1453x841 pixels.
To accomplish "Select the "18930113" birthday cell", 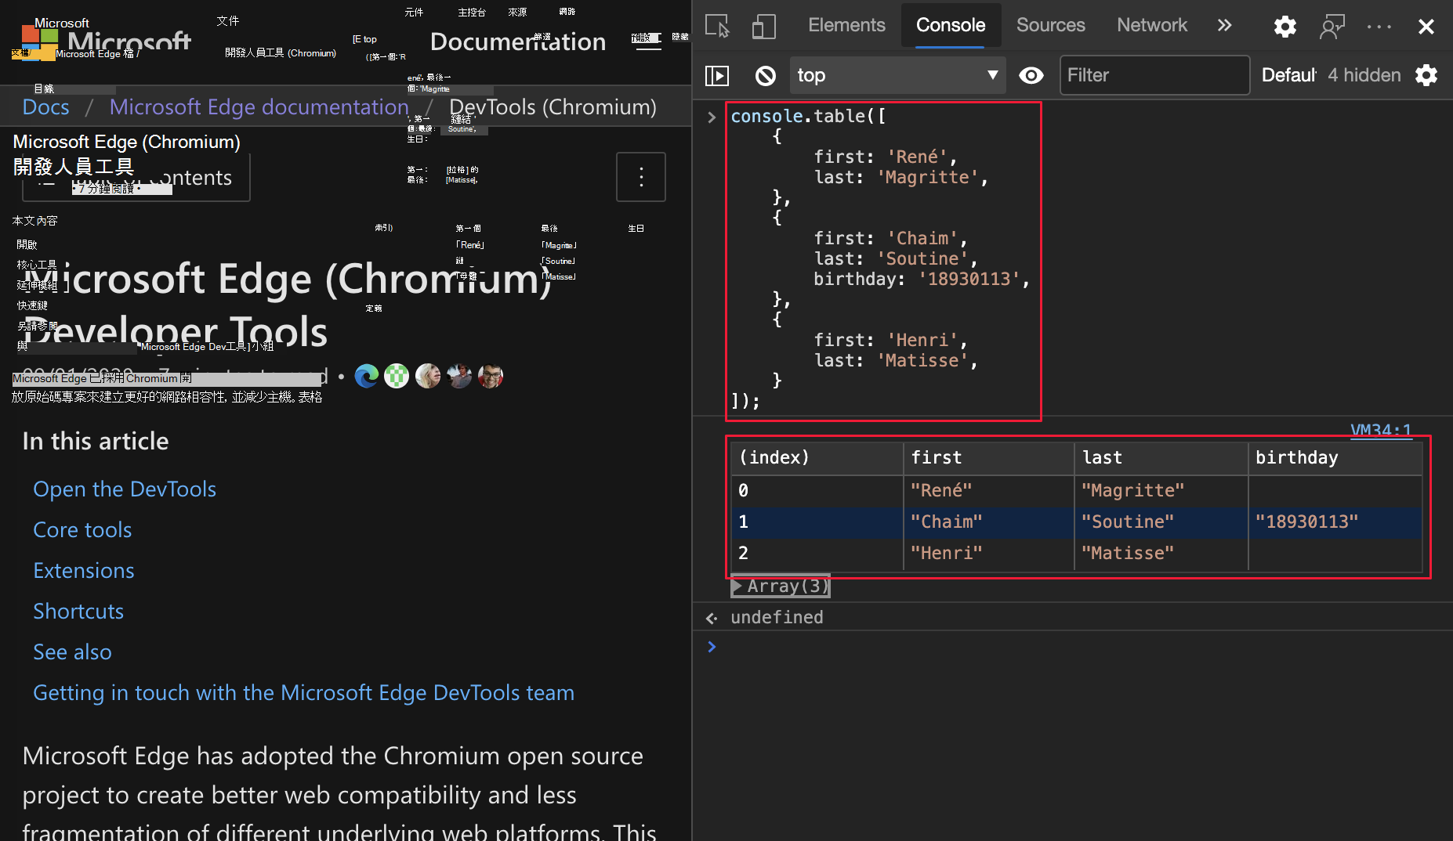I will pyautogui.click(x=1335, y=522).
